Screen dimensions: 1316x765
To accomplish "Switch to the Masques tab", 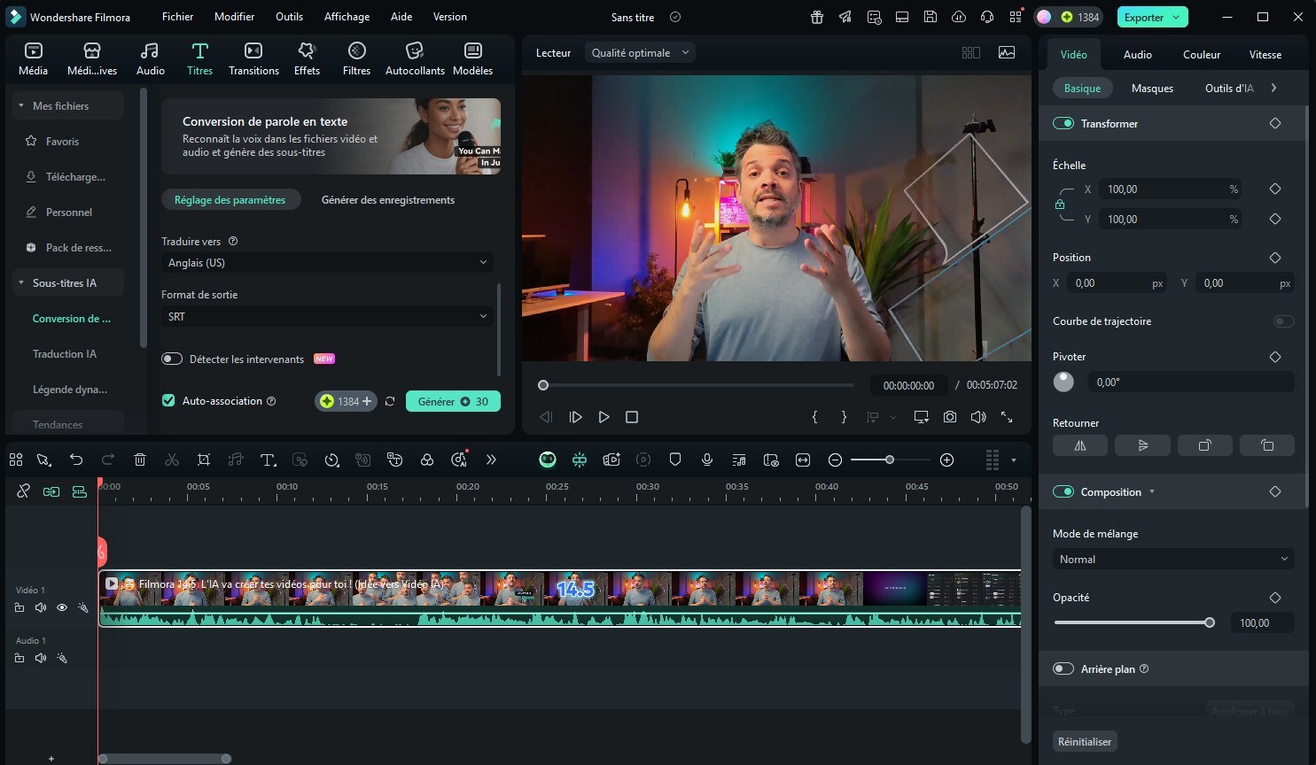I will 1152,88.
